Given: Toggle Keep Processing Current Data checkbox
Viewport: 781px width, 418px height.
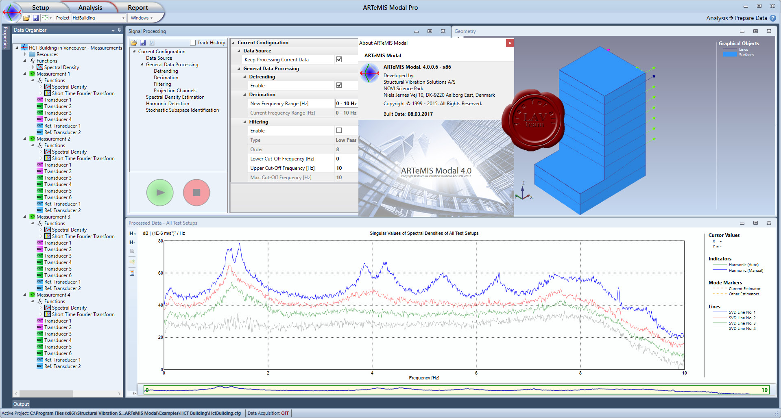Looking at the screenshot, I should (x=339, y=59).
